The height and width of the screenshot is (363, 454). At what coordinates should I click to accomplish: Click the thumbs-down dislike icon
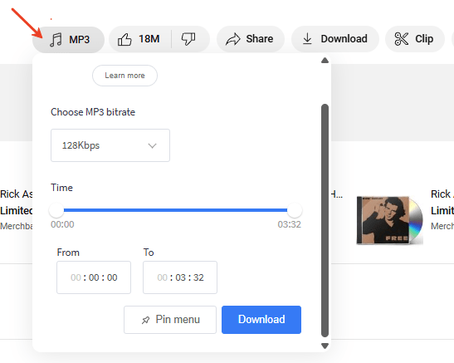(188, 39)
